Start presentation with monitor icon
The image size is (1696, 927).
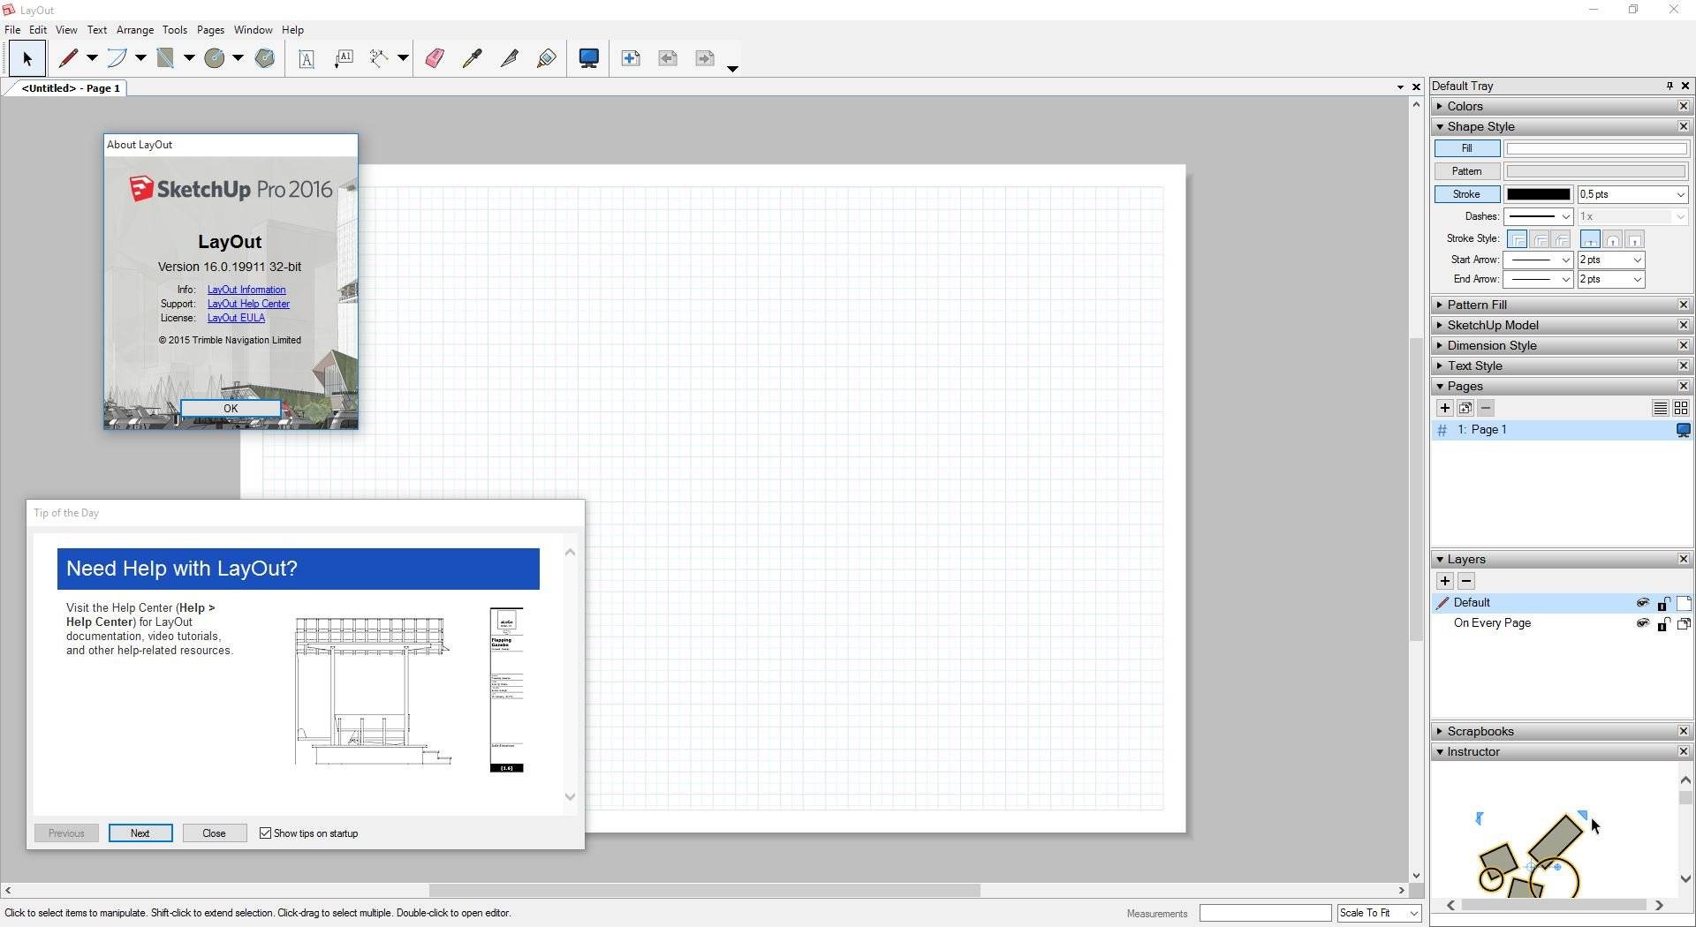(589, 58)
